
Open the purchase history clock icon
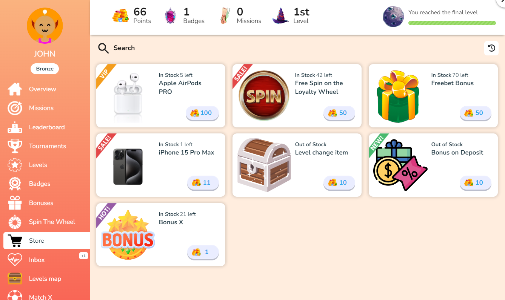pos(491,48)
